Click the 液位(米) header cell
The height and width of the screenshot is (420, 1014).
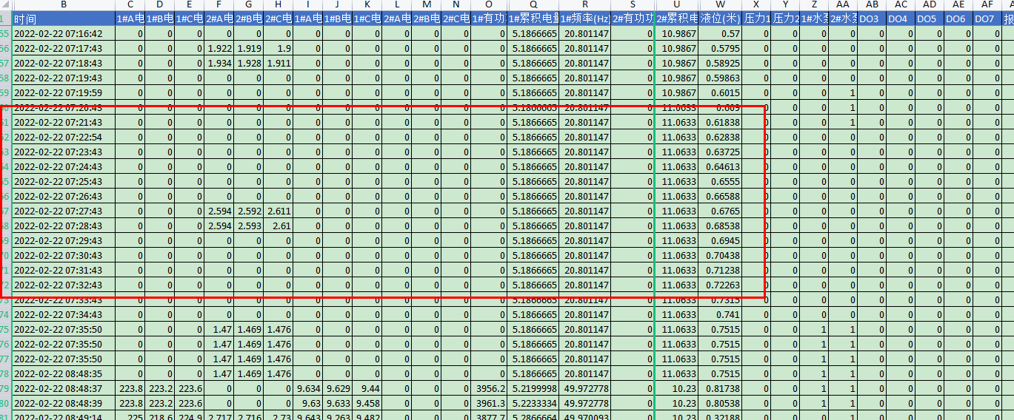(720, 18)
